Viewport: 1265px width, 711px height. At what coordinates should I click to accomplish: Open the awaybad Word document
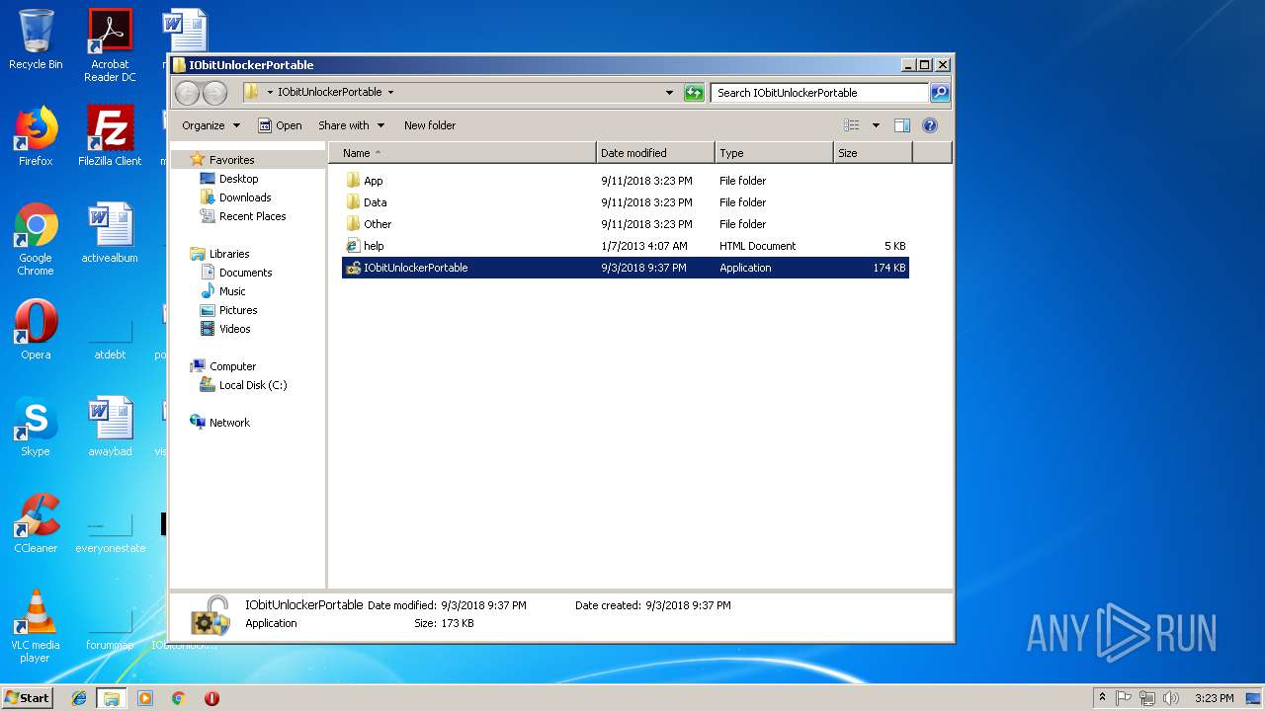[x=110, y=427]
